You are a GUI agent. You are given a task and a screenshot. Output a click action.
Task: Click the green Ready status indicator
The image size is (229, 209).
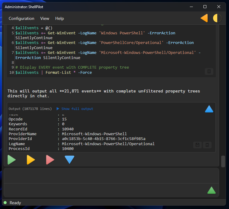5,203
